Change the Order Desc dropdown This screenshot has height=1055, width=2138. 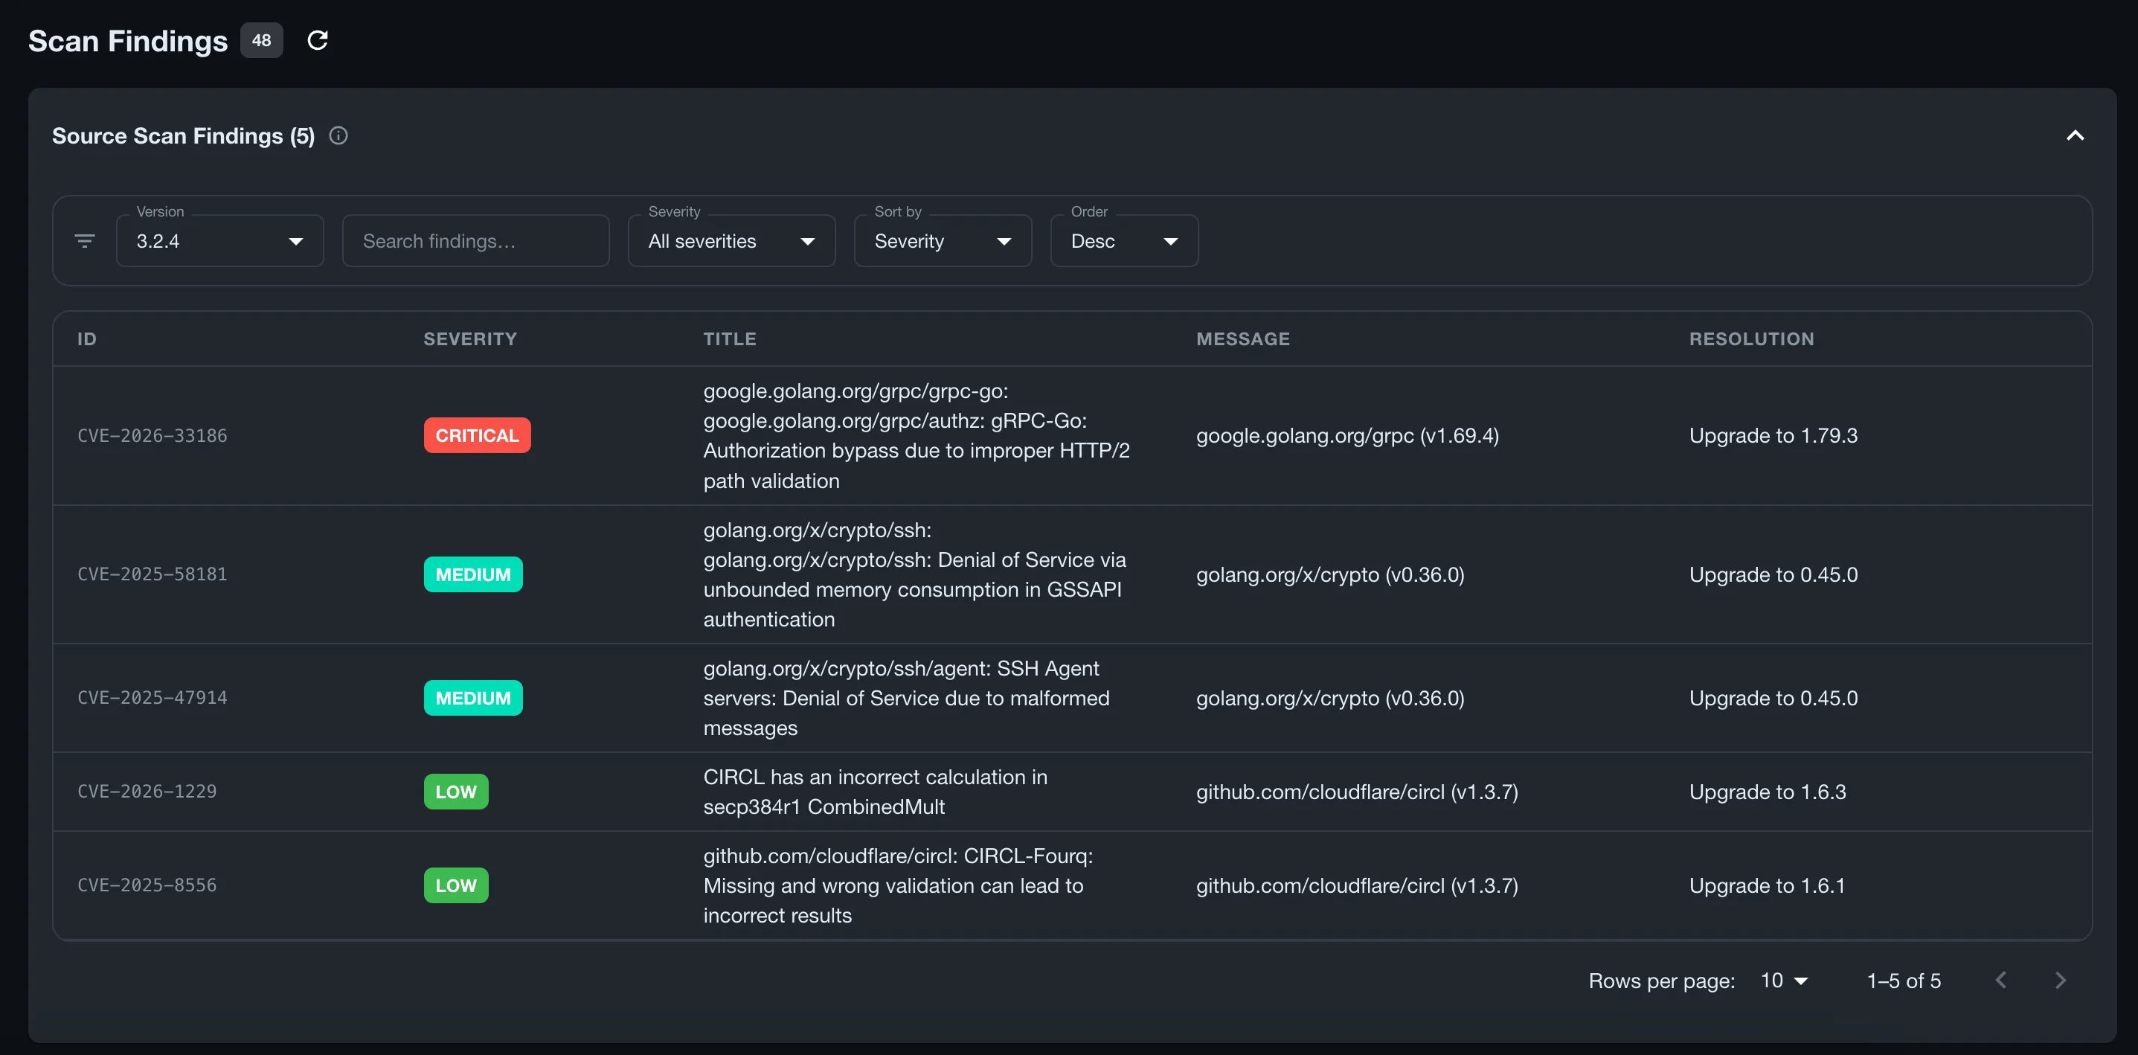point(1124,241)
